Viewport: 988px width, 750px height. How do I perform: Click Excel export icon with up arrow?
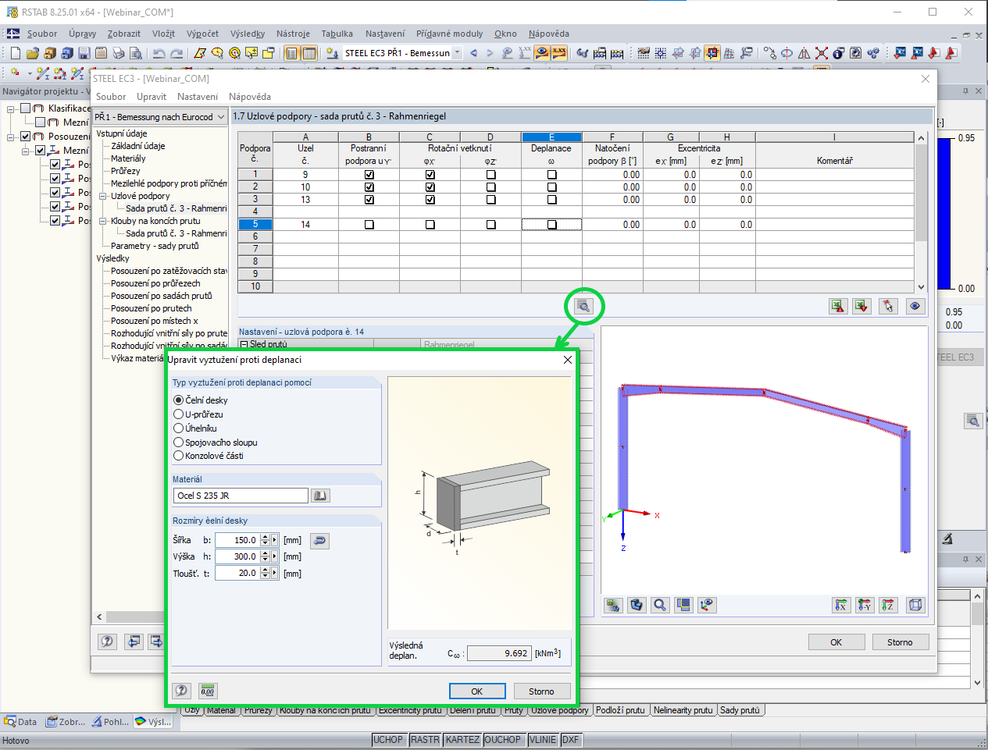(838, 306)
